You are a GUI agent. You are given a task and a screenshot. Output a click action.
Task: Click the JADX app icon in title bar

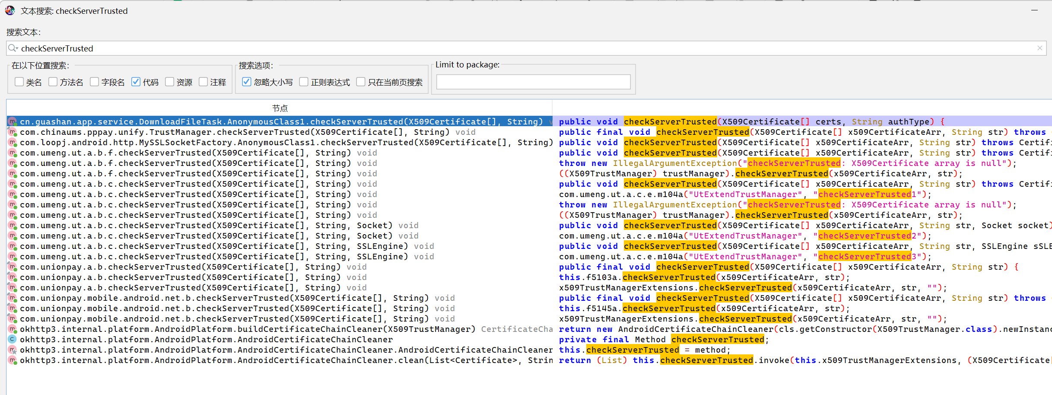pyautogui.click(x=10, y=11)
